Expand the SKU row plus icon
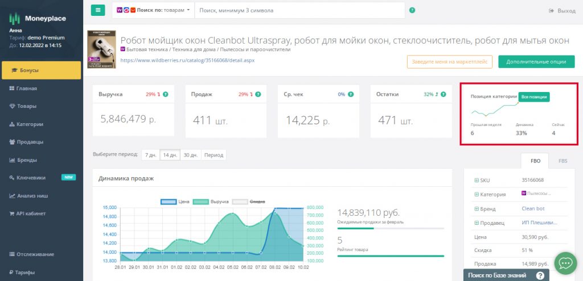This screenshot has height=281, width=583. (476, 180)
